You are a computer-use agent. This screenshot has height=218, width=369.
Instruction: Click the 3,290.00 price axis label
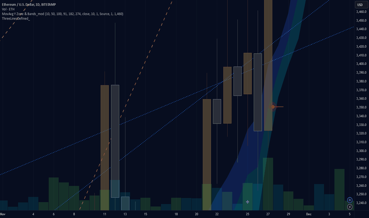click(361, 159)
